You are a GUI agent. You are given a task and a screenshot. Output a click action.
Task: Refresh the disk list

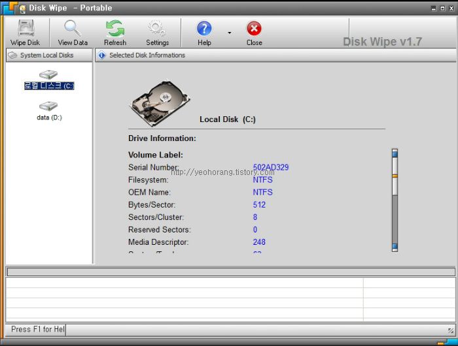tap(115, 33)
